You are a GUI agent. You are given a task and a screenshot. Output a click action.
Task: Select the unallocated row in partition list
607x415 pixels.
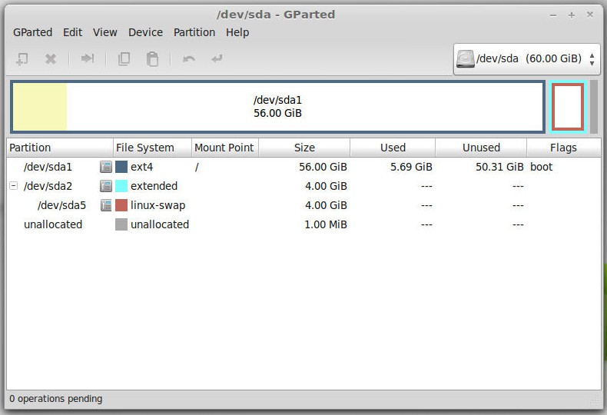coord(53,224)
